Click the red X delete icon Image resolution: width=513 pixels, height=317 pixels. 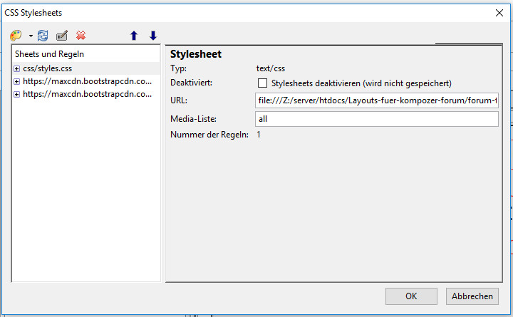tap(81, 36)
